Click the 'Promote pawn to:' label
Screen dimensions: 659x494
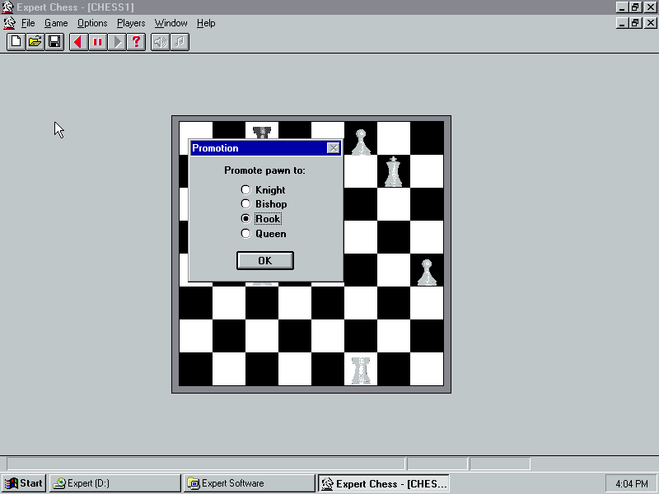pos(264,170)
